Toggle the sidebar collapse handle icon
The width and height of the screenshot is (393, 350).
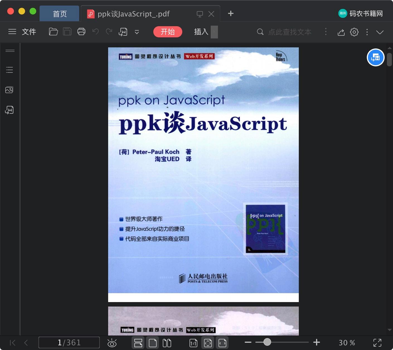tap(10, 51)
